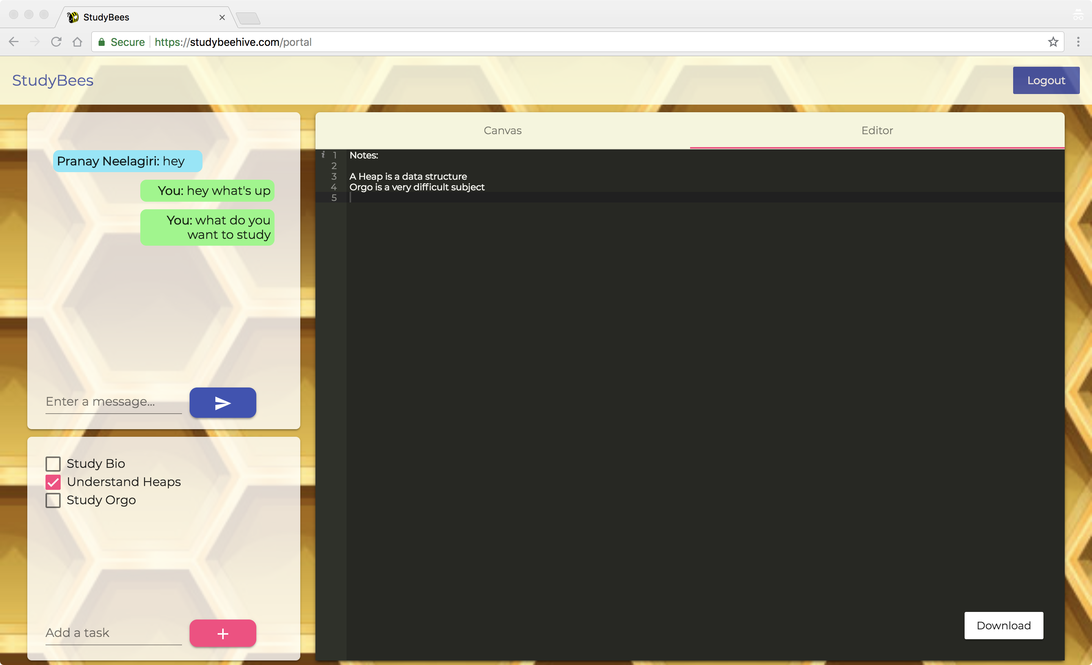Screen dimensions: 1092x665
Task: Select the Editor tab
Action: (x=877, y=130)
